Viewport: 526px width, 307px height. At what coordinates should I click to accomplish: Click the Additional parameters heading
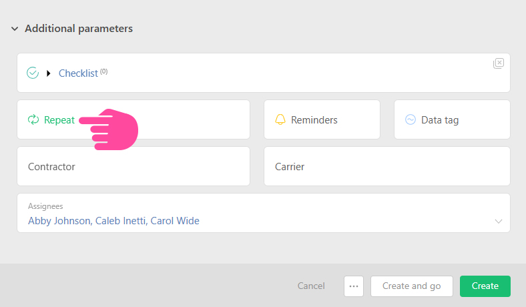(79, 29)
